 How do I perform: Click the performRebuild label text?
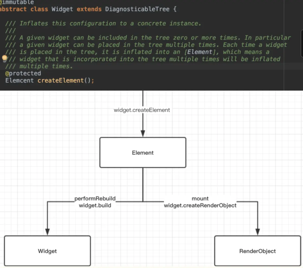95,199
